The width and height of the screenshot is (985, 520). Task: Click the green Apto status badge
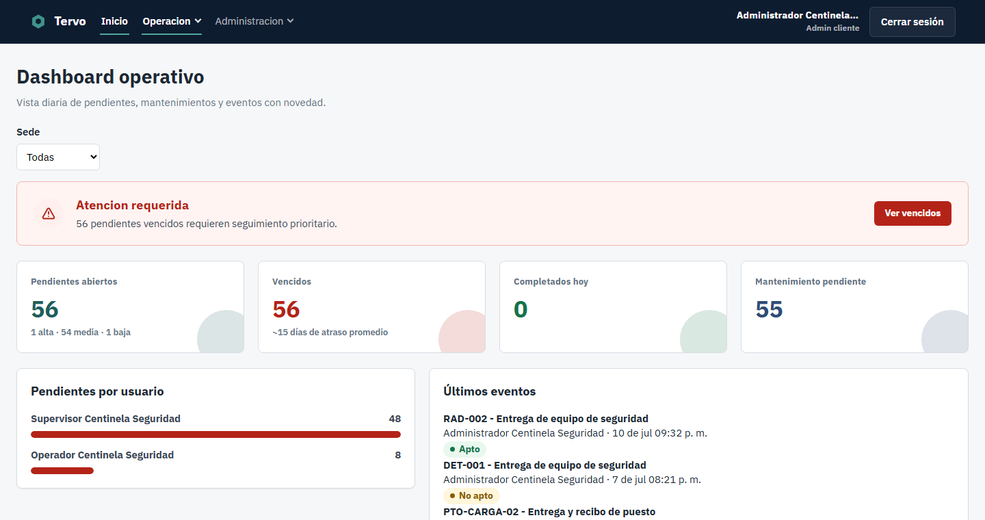(464, 450)
